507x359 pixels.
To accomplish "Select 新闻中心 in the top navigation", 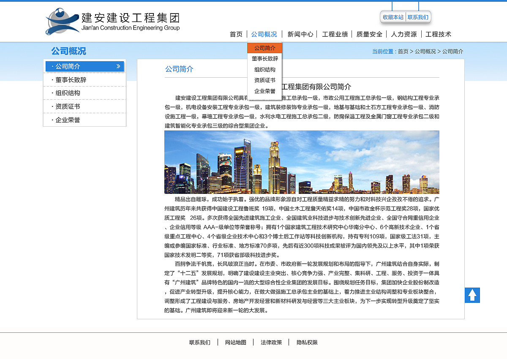I will 300,34.
